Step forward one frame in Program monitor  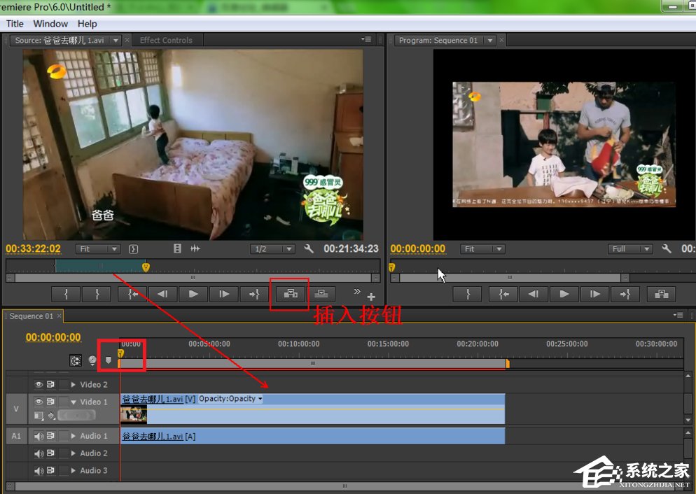pyautogui.click(x=594, y=294)
